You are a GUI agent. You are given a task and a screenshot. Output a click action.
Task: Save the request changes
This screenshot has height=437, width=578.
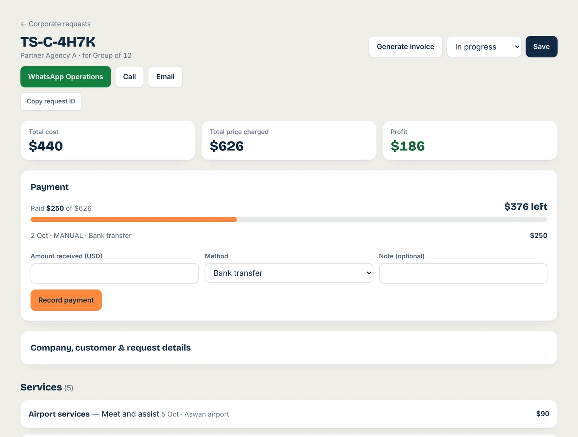click(x=542, y=47)
